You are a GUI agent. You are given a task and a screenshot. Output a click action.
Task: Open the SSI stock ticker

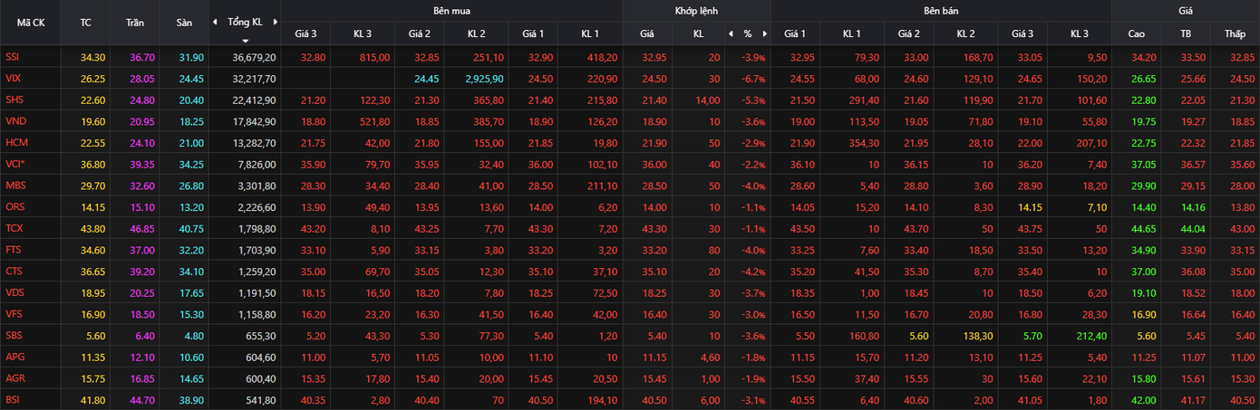tap(13, 57)
